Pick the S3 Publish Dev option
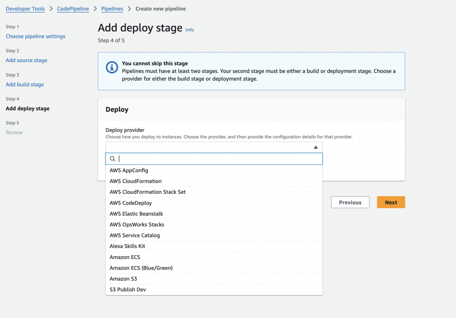 128,290
